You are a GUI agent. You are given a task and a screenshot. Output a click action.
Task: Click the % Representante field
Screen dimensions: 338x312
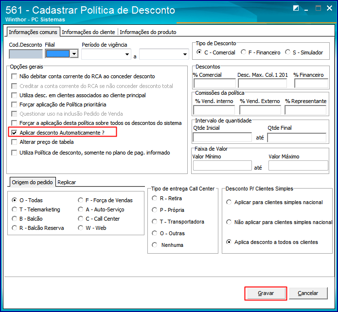click(x=305, y=110)
